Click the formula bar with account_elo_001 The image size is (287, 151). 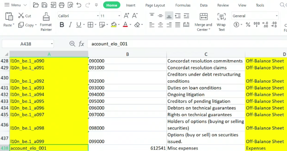tap(187, 44)
